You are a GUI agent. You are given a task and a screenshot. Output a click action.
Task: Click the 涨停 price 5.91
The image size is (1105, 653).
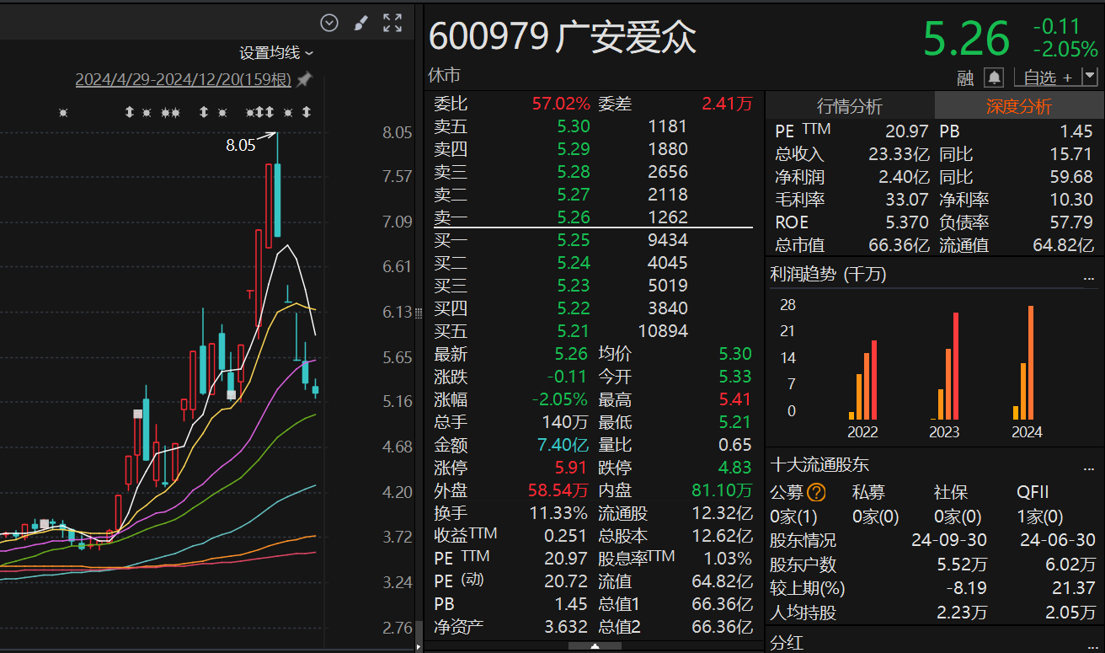570,468
